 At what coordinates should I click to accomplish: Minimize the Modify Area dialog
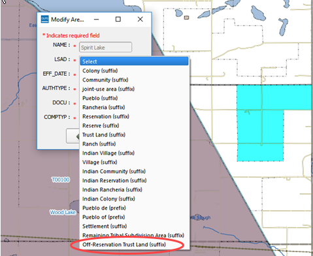click(x=96, y=20)
